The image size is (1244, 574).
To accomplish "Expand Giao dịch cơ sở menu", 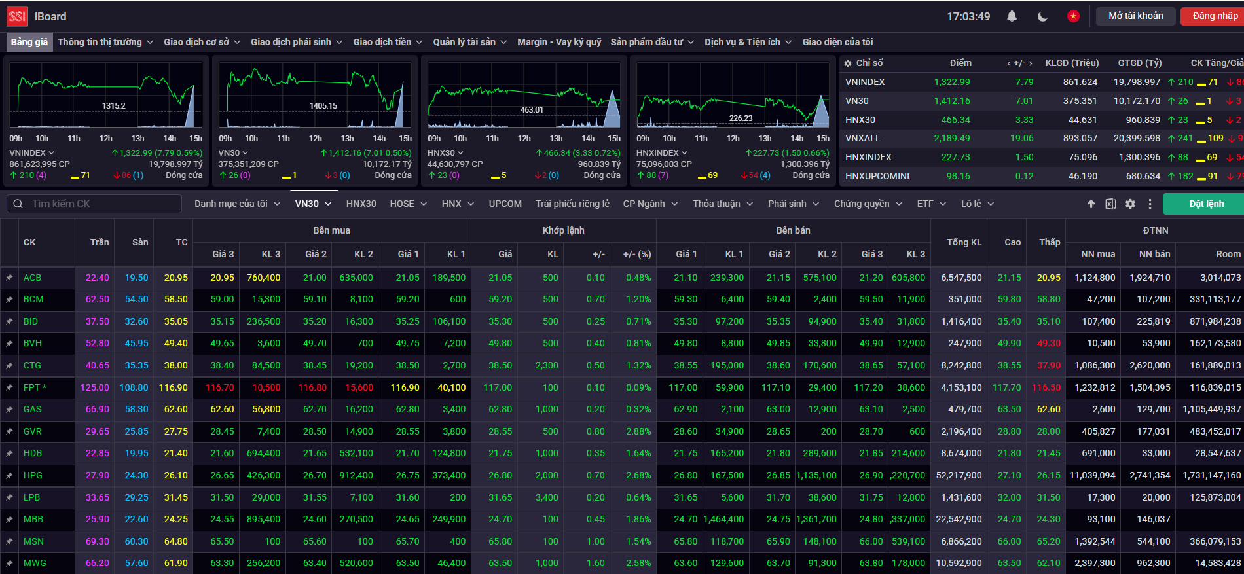I will point(202,42).
